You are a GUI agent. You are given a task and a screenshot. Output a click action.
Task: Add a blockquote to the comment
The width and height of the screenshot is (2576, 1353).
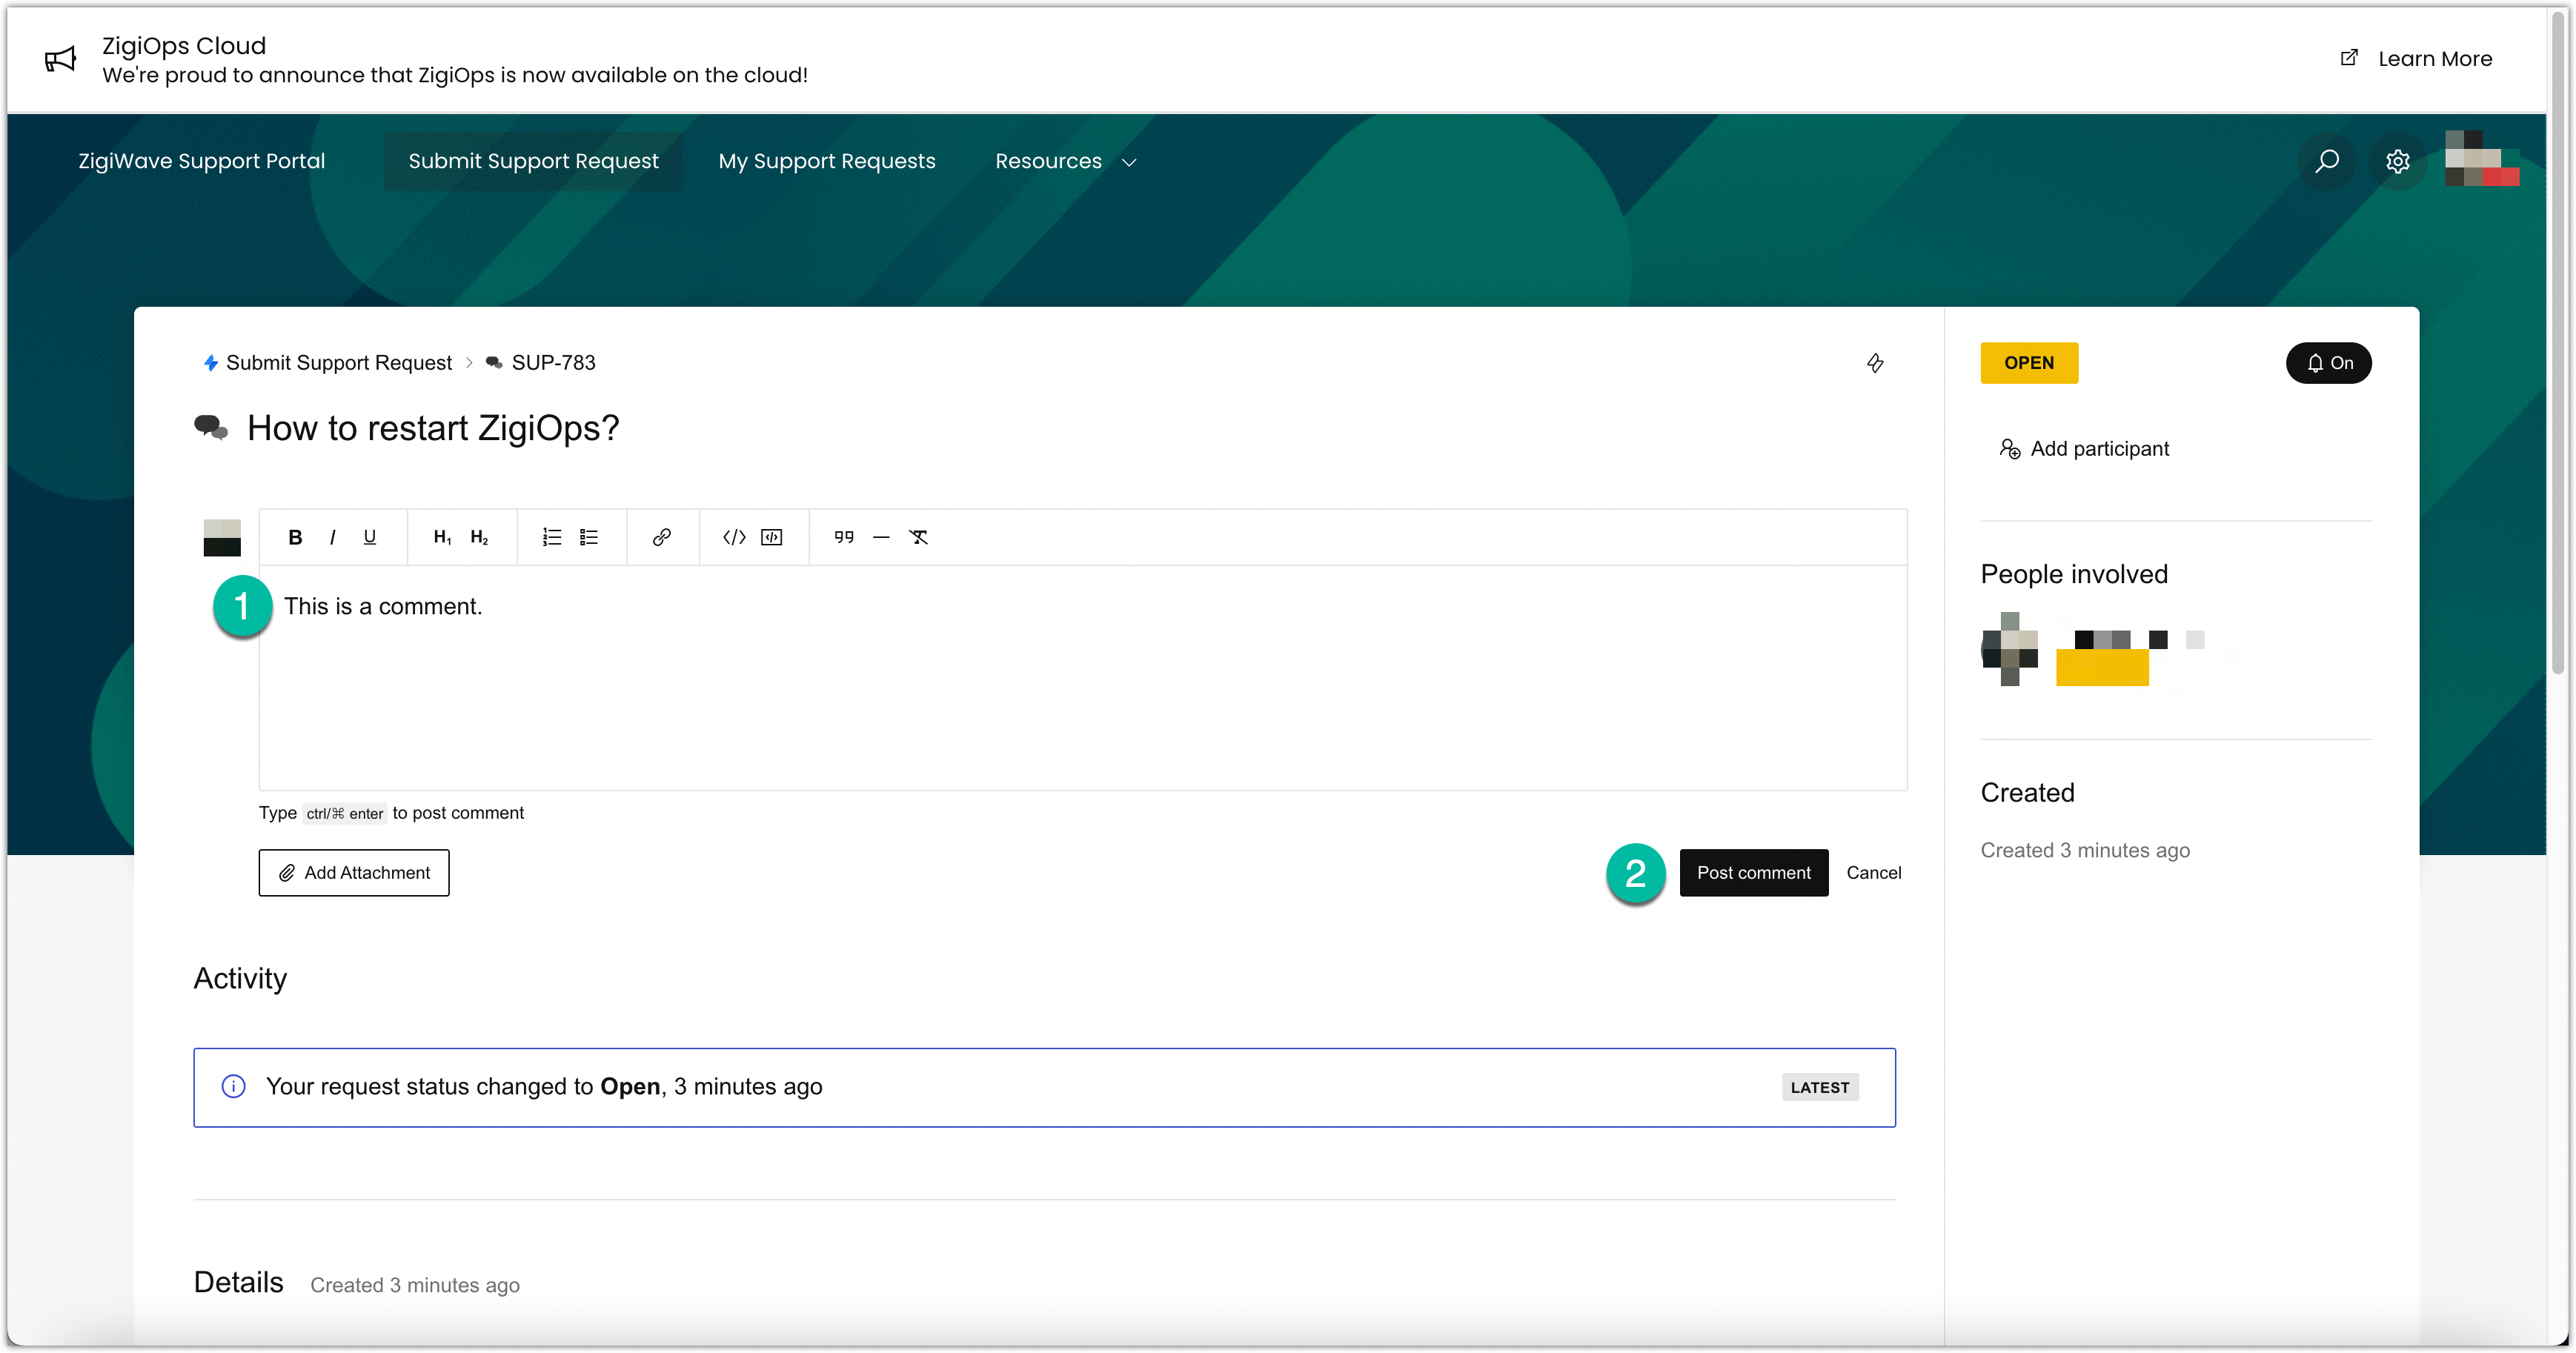(x=844, y=537)
